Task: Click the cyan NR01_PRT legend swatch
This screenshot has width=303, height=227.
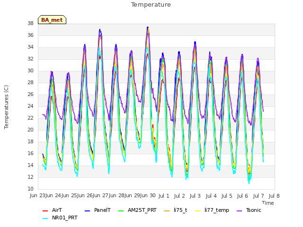Action: pyautogui.click(x=45, y=218)
